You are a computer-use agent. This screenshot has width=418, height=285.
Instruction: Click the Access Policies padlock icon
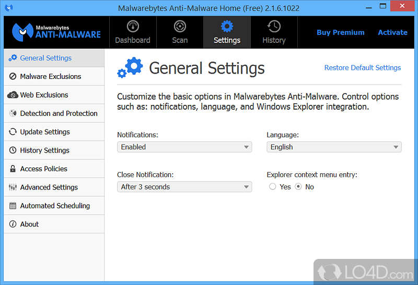(x=13, y=169)
